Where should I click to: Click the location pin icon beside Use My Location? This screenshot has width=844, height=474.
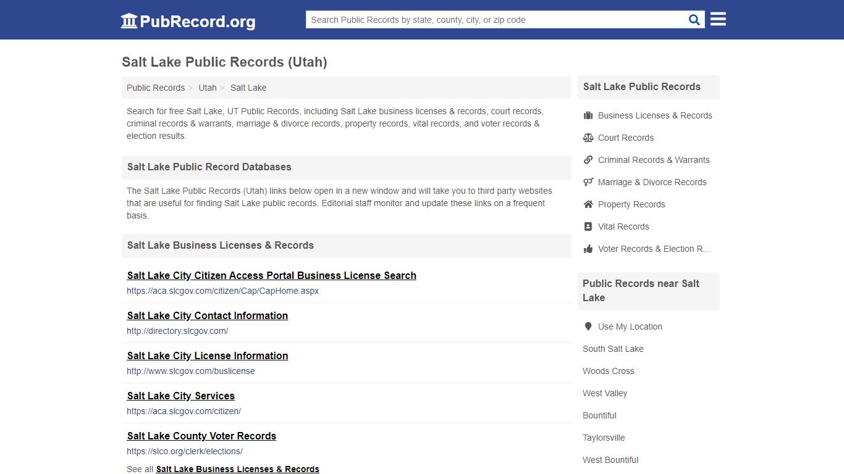coord(588,326)
